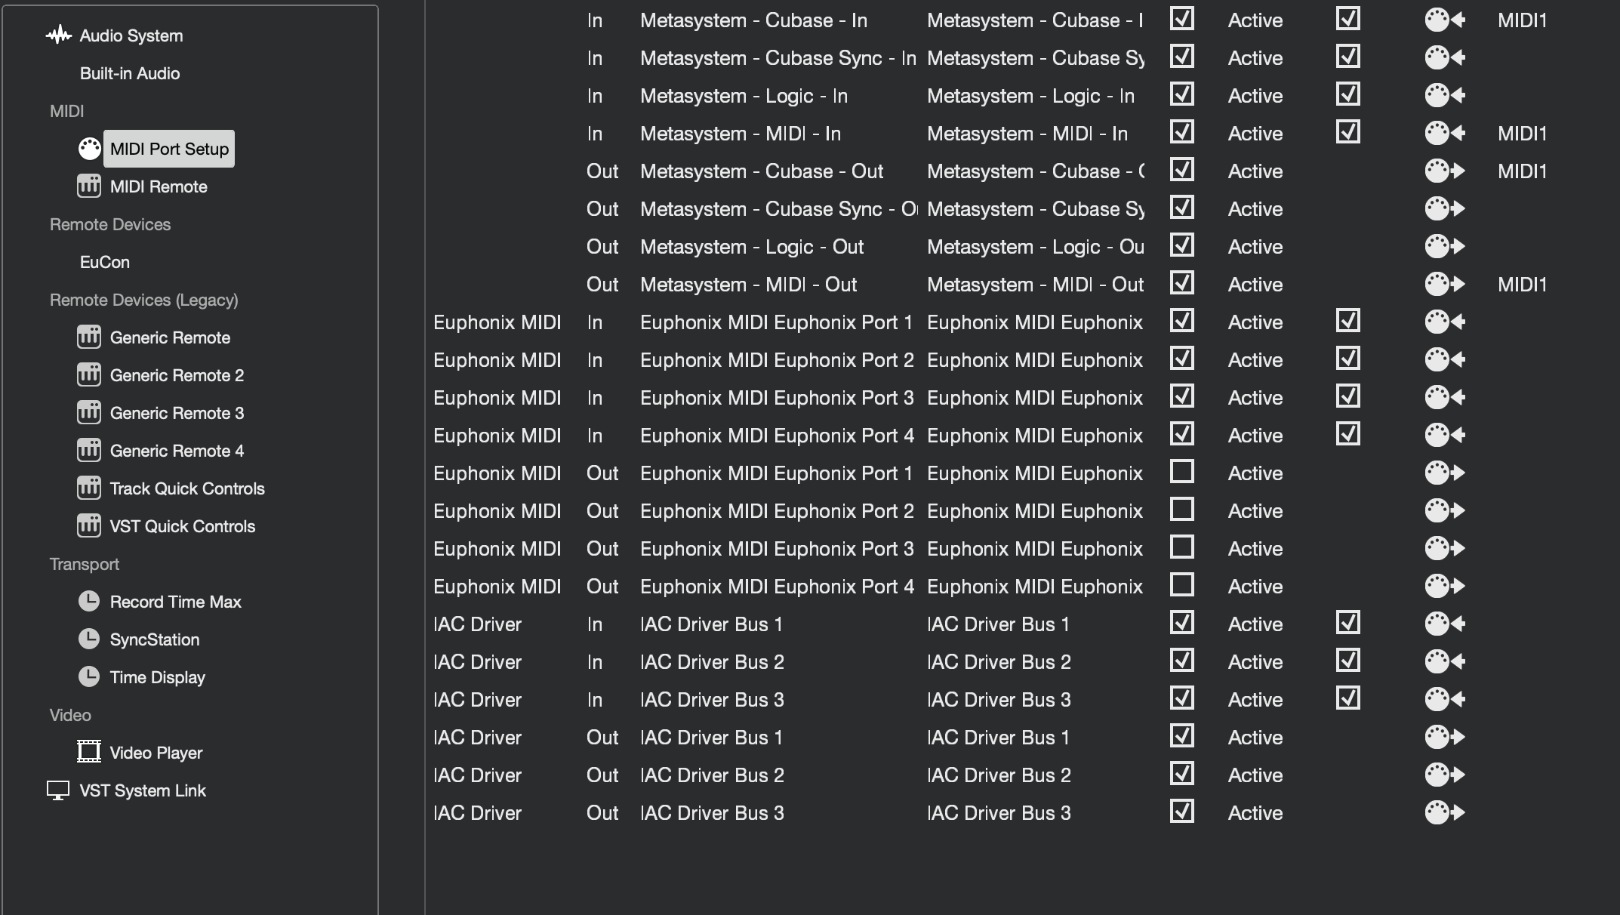Click MIDI1 use label for Metasystem - MIDI - Out
Screen dimensions: 1620x915
click(x=1522, y=285)
